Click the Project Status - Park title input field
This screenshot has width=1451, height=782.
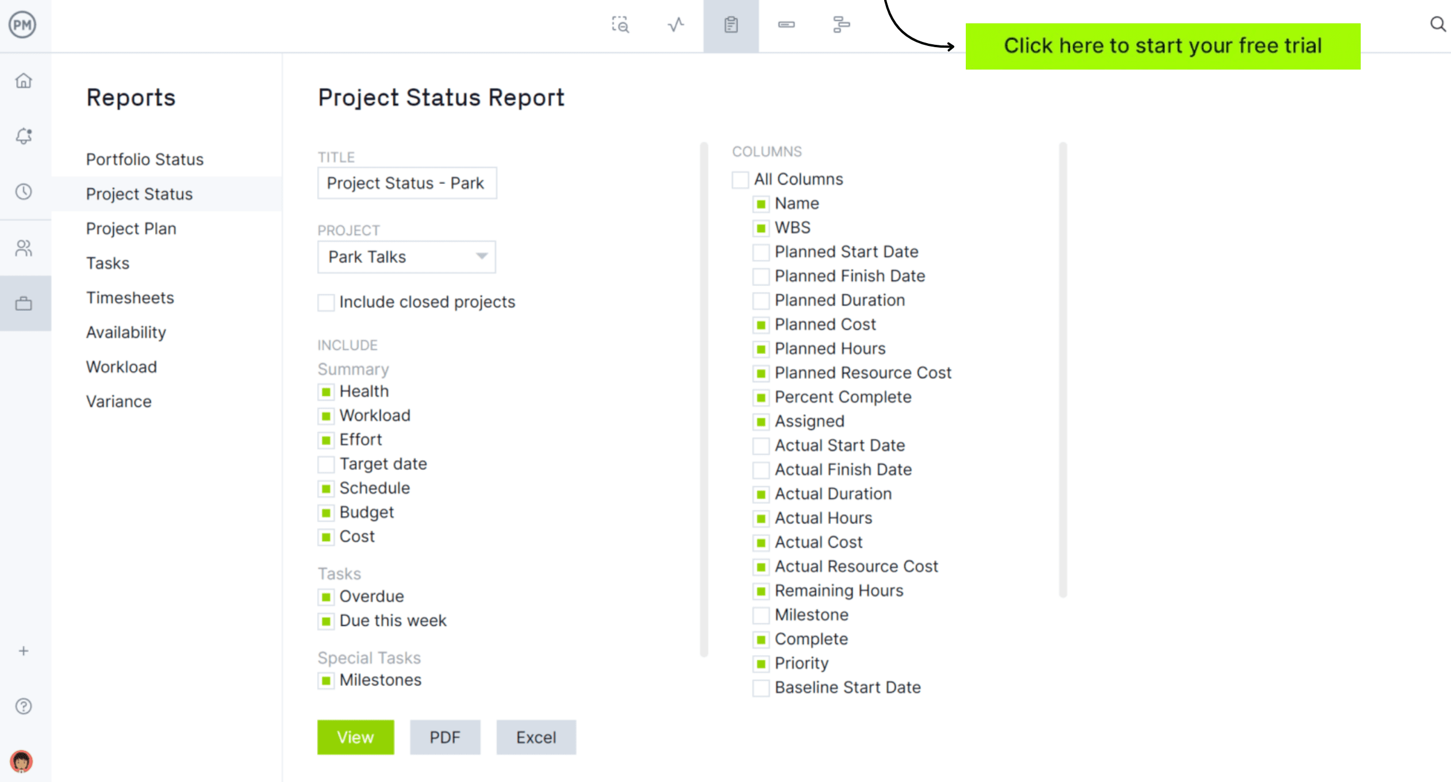click(406, 182)
